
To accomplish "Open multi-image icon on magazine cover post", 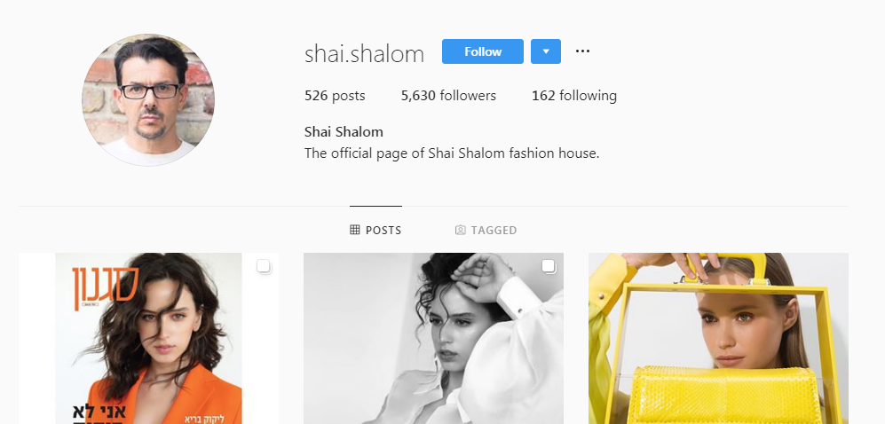I will pos(264,266).
